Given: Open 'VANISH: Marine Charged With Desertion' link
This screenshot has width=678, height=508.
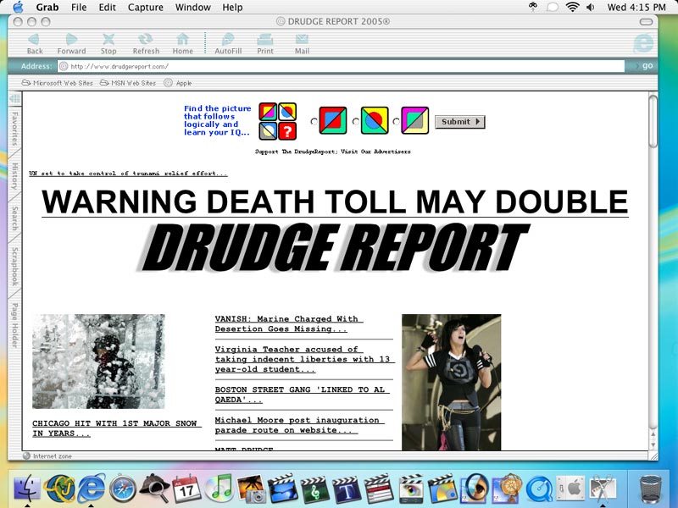Looking at the screenshot, I should tap(288, 323).
